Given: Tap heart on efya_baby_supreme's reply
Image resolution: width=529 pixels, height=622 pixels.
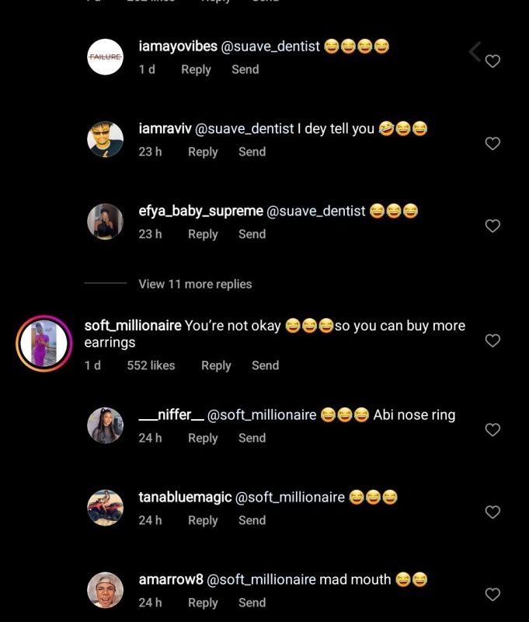Looking at the screenshot, I should tap(492, 226).
